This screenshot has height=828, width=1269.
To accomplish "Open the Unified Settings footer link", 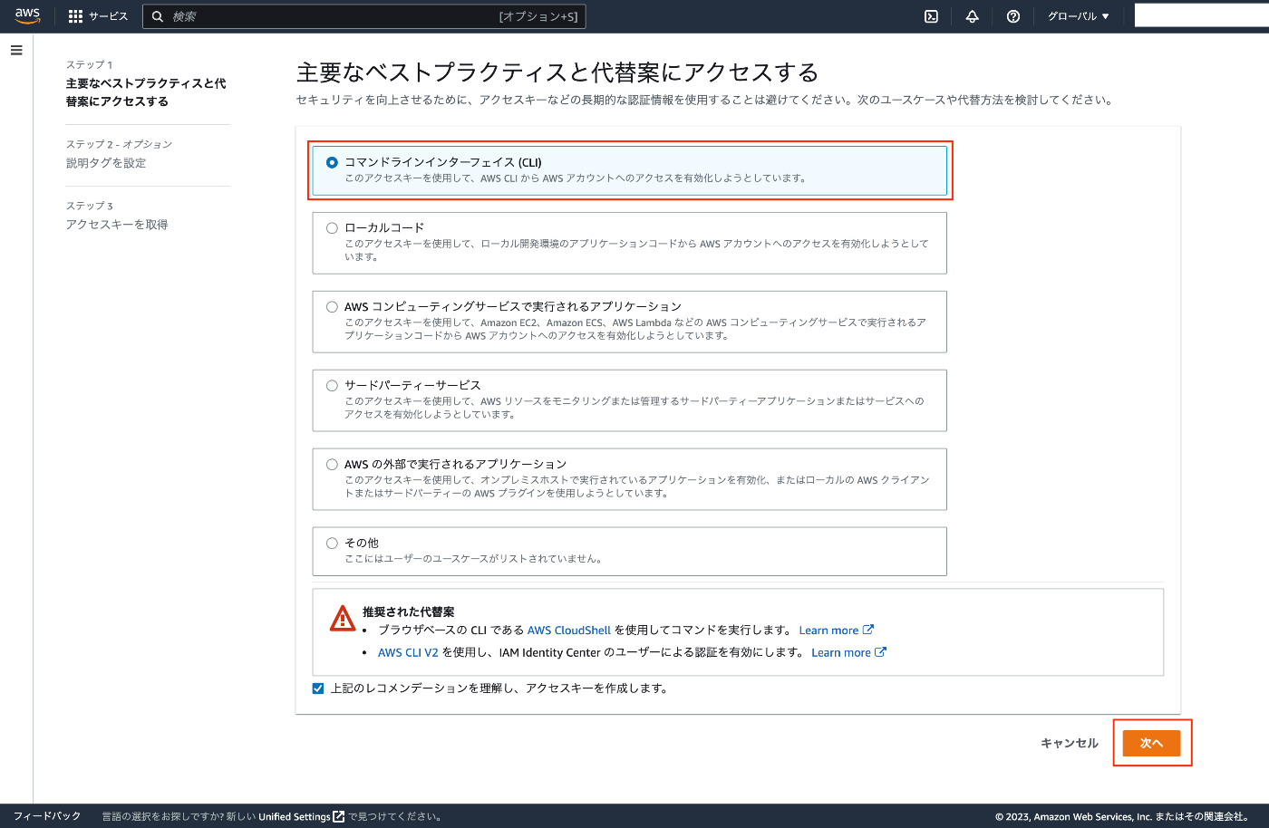I will click(x=295, y=816).
